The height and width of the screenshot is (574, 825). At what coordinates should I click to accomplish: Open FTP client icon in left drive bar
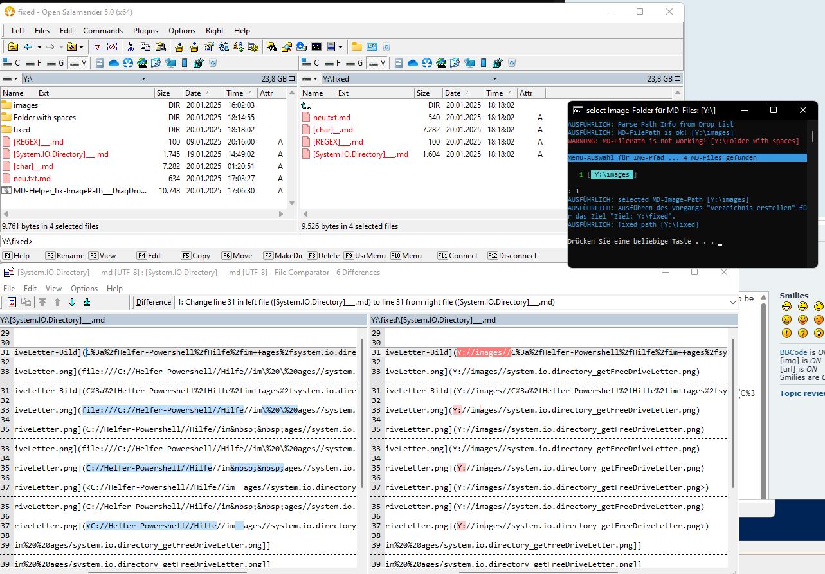[x=142, y=63]
